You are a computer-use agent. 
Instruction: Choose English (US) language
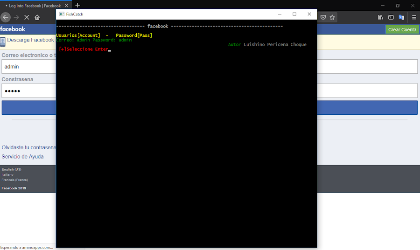(x=12, y=169)
